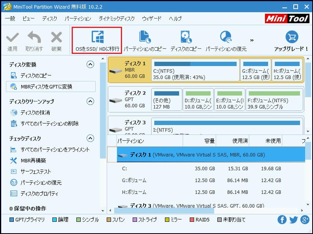Image resolution: width=313 pixels, height=234 pixels.
Task: Open the ウィザード menu
Action: (152, 18)
